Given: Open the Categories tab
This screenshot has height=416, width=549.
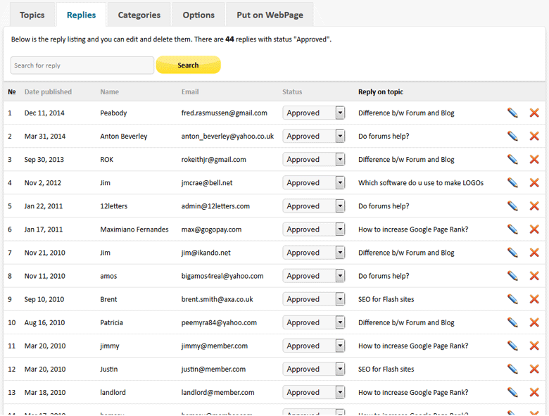Looking at the screenshot, I should coord(139,15).
